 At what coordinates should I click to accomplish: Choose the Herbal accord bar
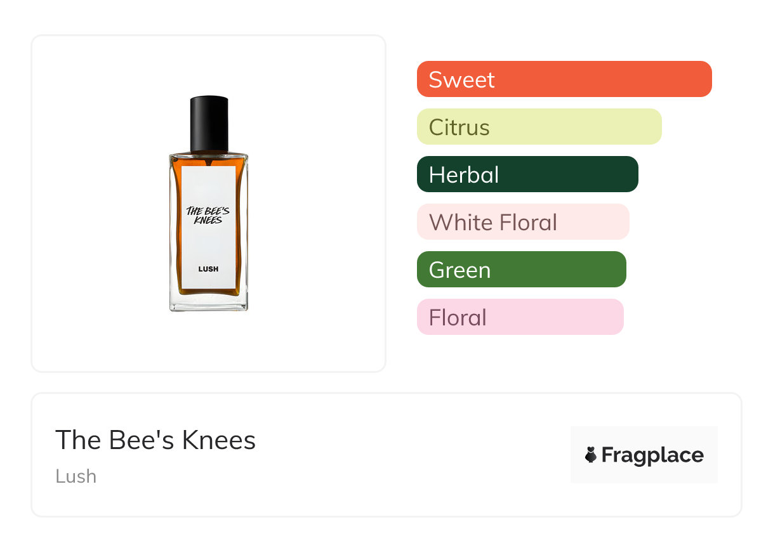coord(527,174)
